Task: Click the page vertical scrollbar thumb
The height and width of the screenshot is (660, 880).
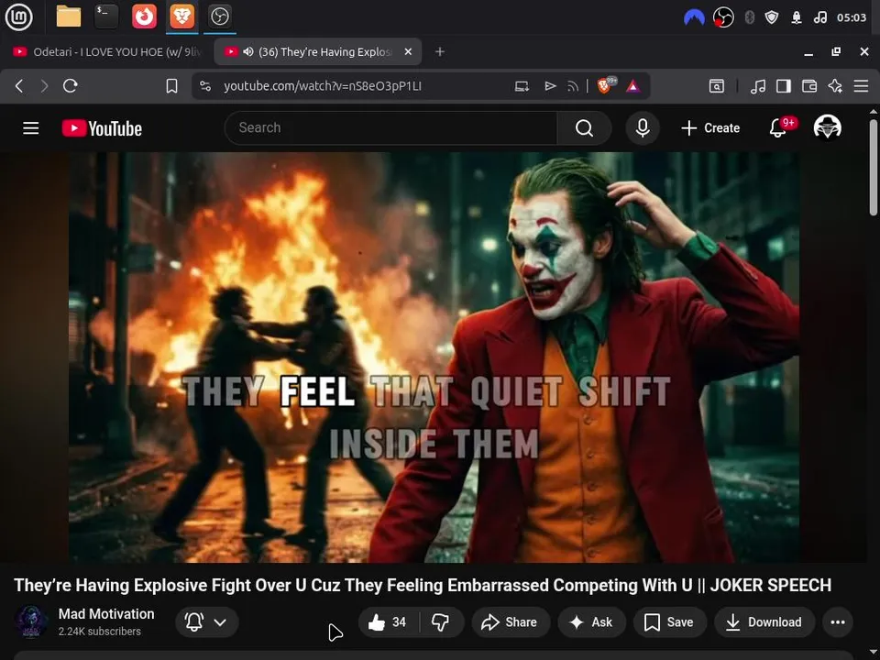Action: pos(874,167)
